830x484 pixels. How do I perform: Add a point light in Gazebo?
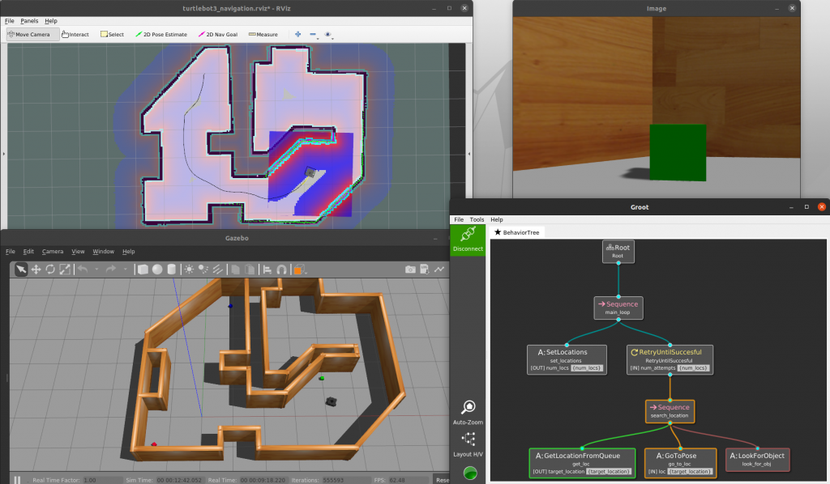tap(189, 270)
